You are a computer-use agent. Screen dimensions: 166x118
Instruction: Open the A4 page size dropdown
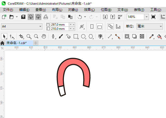pyautogui.click(x=22, y=26)
